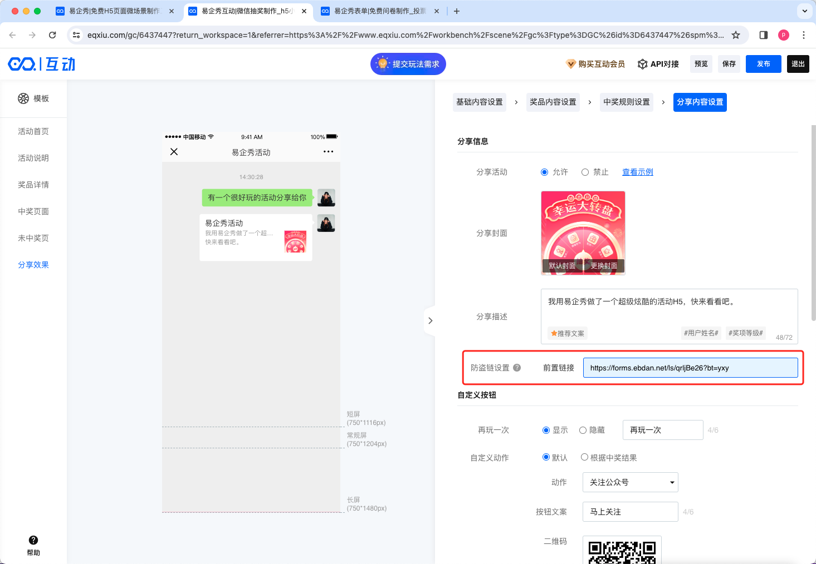Switch to 奖品内容设置 step tab

coord(553,102)
